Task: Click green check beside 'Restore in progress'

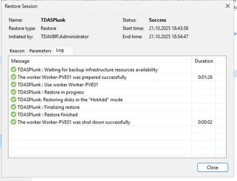Action: coord(13,92)
